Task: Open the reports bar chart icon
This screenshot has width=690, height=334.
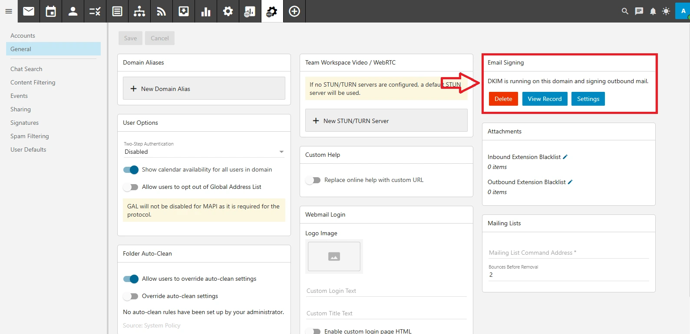Action: coord(206,11)
